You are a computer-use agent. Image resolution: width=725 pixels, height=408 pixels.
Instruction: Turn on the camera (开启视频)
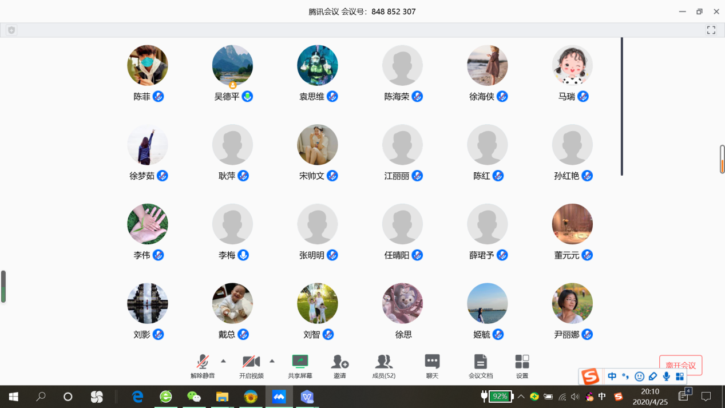[251, 366]
